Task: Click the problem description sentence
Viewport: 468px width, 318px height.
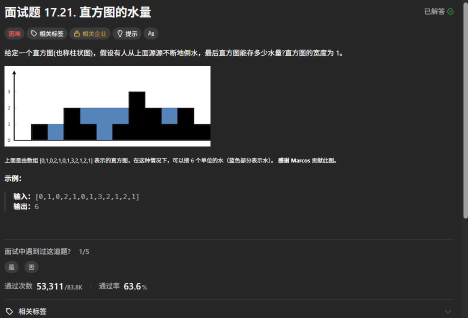Action: pyautogui.click(x=174, y=53)
